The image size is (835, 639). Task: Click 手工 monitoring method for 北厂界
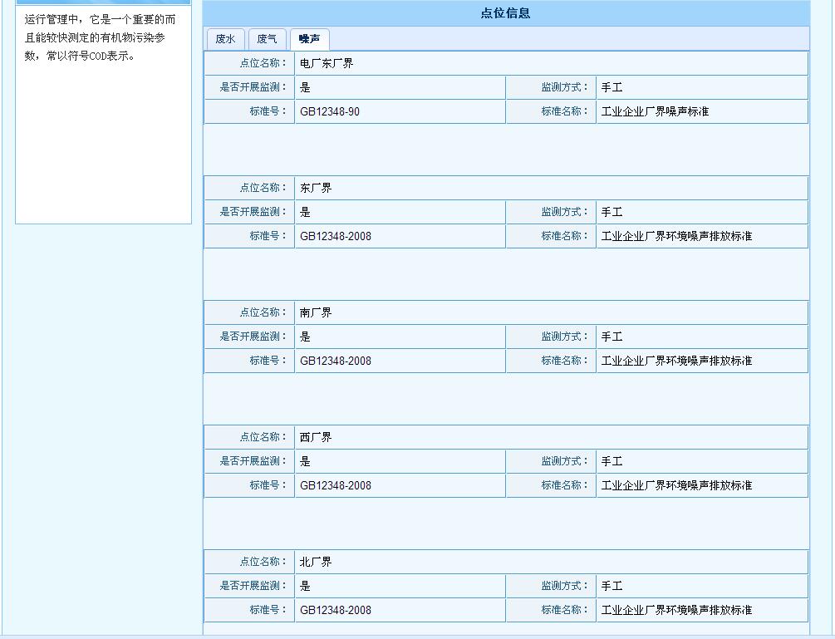pyautogui.click(x=612, y=585)
